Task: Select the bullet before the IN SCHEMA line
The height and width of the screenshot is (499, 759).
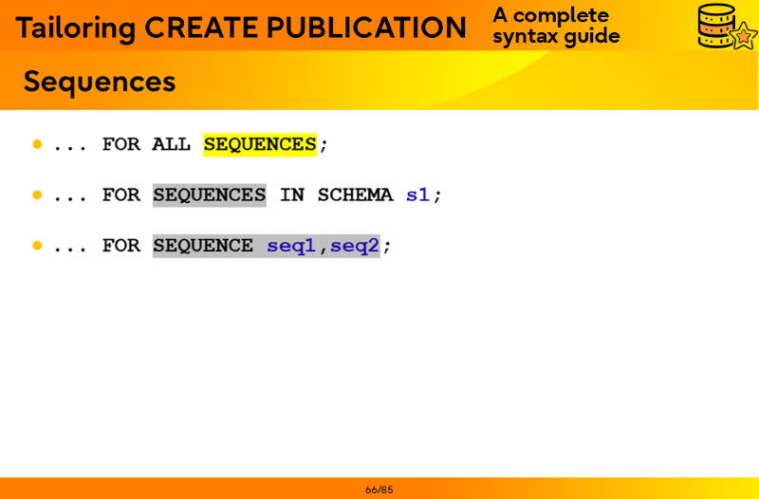Action: (x=38, y=194)
